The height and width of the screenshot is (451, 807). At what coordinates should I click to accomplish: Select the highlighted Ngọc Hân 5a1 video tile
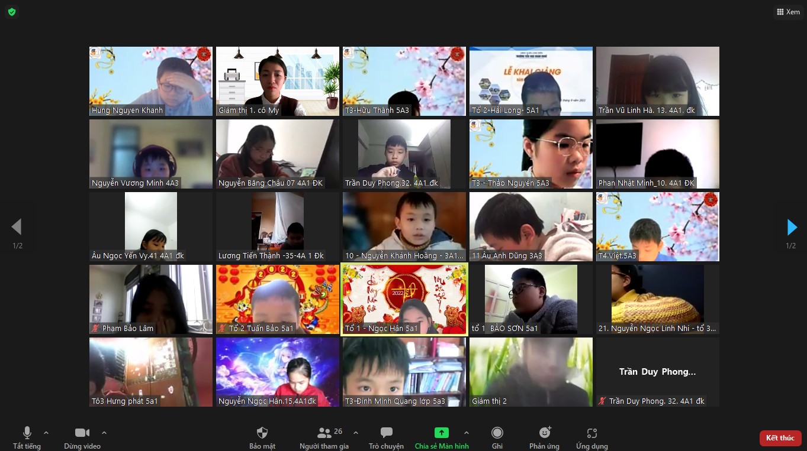[x=404, y=299]
